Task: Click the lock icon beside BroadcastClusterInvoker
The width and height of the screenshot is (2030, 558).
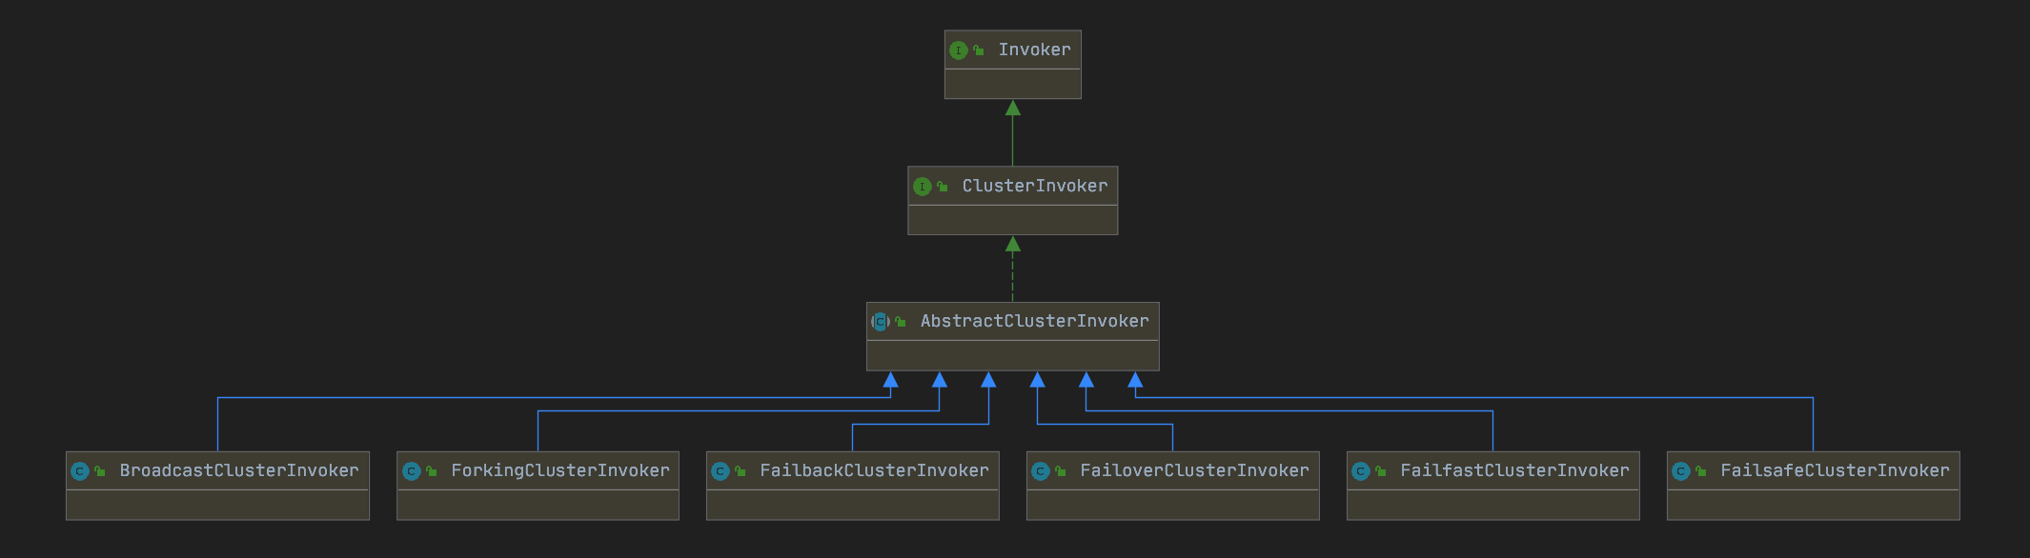Action: 99,471
